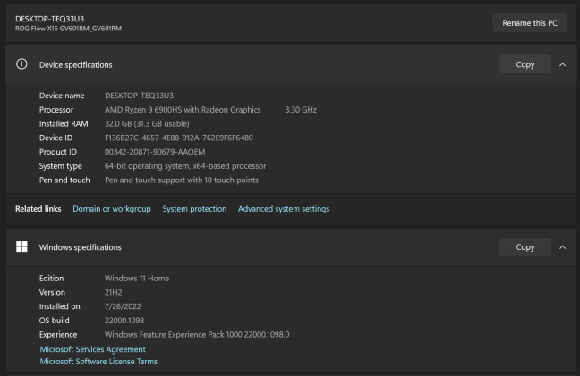This screenshot has width=580, height=376.
Task: Select the Device specifications heading
Action: click(75, 65)
